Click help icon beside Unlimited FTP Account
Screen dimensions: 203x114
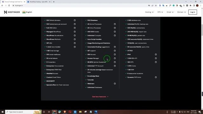click(x=115, y=66)
